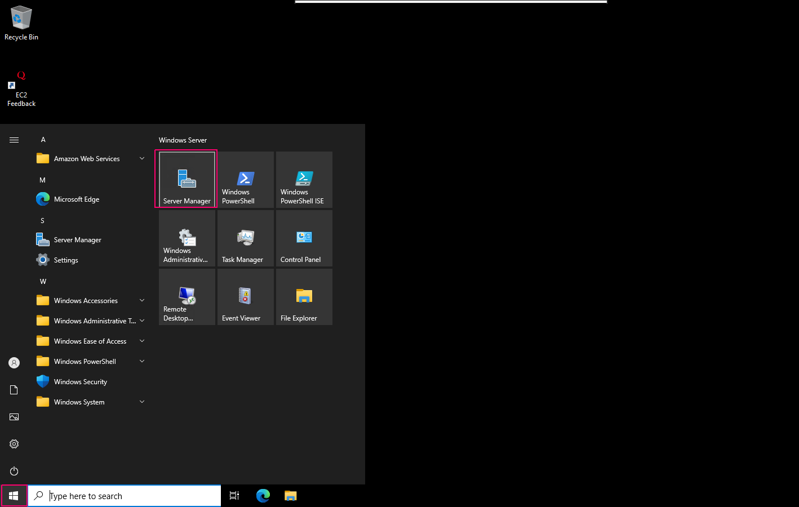Expand the Windows Administrative Tools folder
The image size is (799, 507).
[x=90, y=321]
